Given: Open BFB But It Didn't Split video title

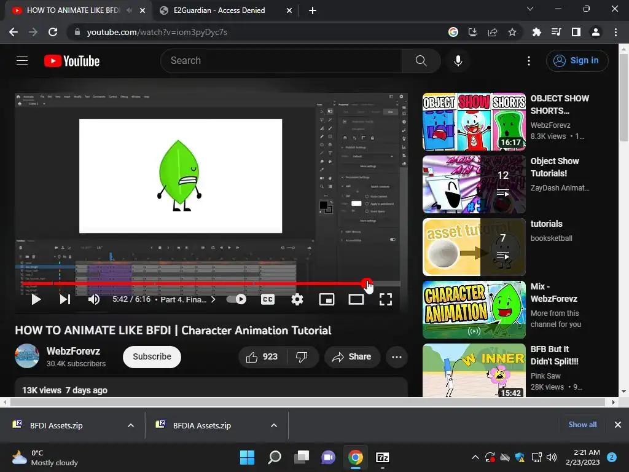Looking at the screenshot, I should coord(555,355).
